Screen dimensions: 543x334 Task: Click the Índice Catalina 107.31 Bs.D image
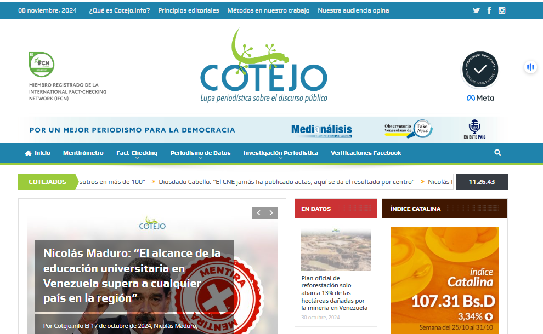pyautogui.click(x=445, y=280)
